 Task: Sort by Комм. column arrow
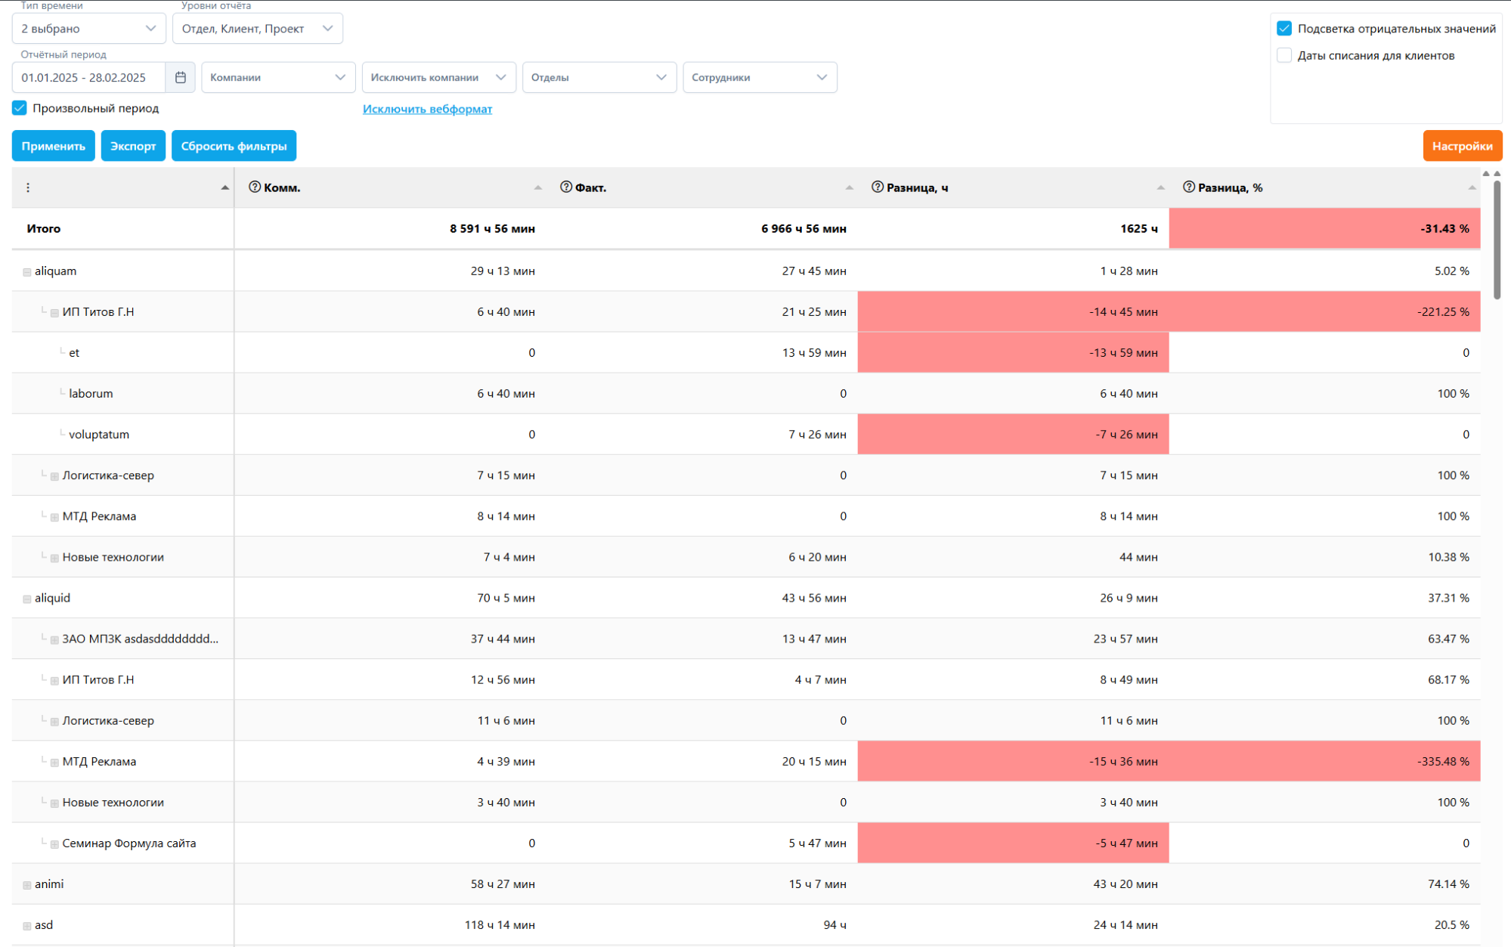tap(537, 187)
